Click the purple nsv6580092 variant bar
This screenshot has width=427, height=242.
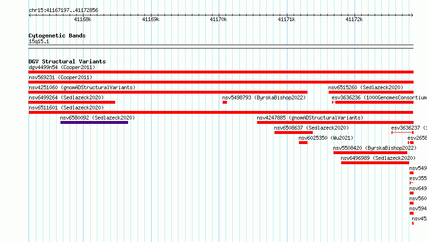tap(94, 122)
